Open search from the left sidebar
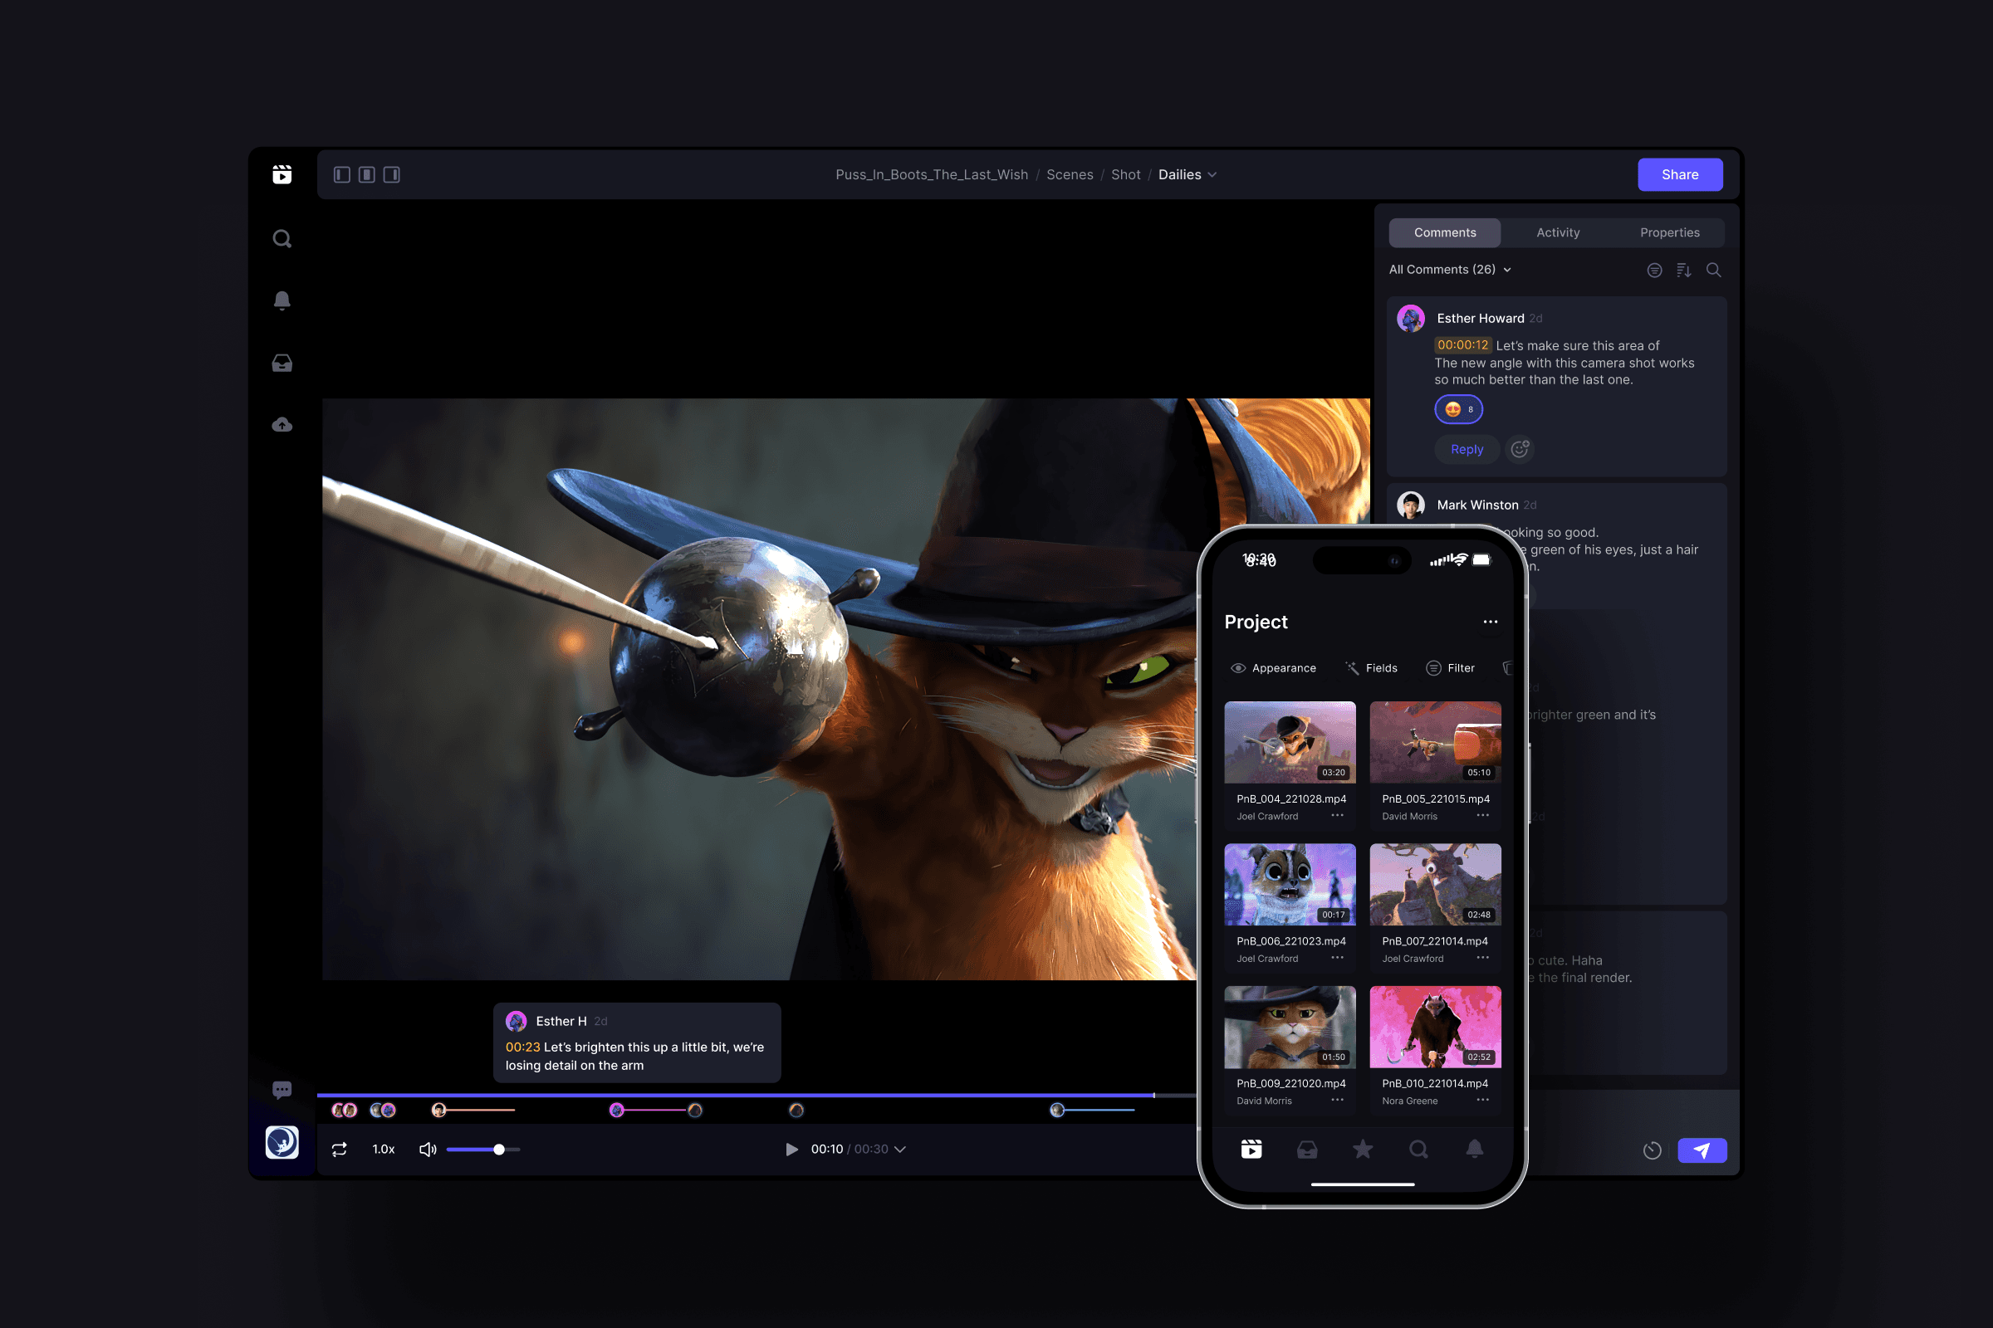 282,239
